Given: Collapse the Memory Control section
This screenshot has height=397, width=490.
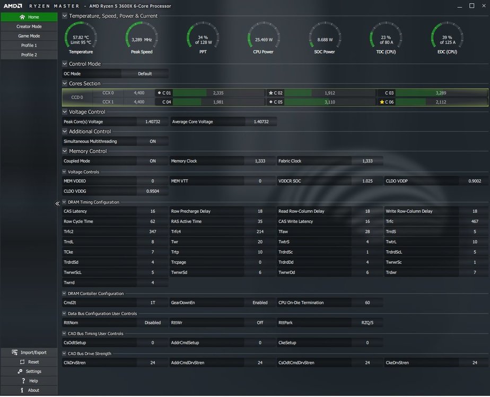Looking at the screenshot, I should coord(65,151).
